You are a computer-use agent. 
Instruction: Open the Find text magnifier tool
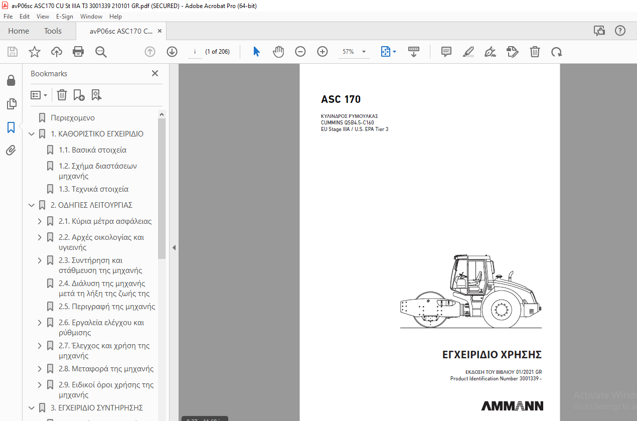point(101,52)
